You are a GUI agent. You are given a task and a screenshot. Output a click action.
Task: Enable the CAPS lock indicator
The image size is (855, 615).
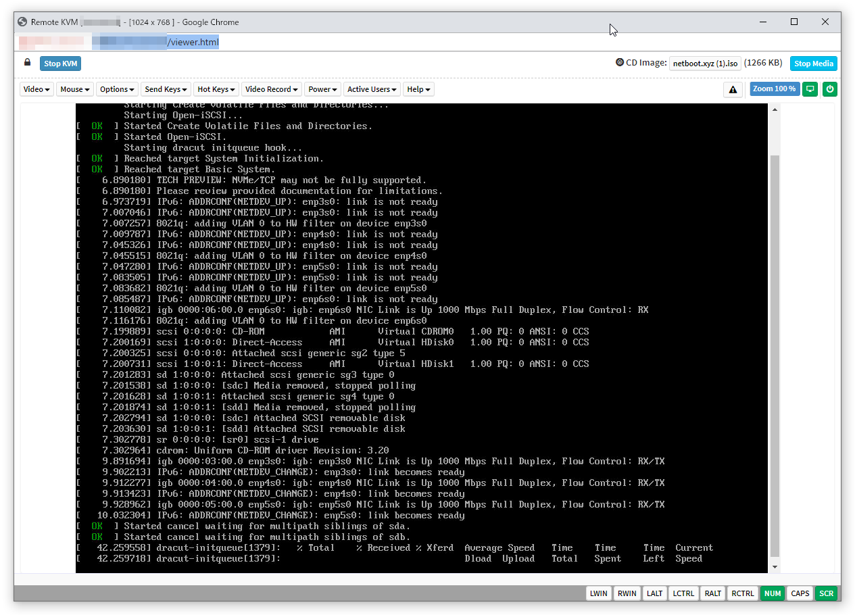[x=800, y=593]
